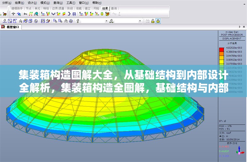Expand the second toolbar combo box dropdown arrow
Viewport: 247px width, 162px height.
tap(140, 21)
